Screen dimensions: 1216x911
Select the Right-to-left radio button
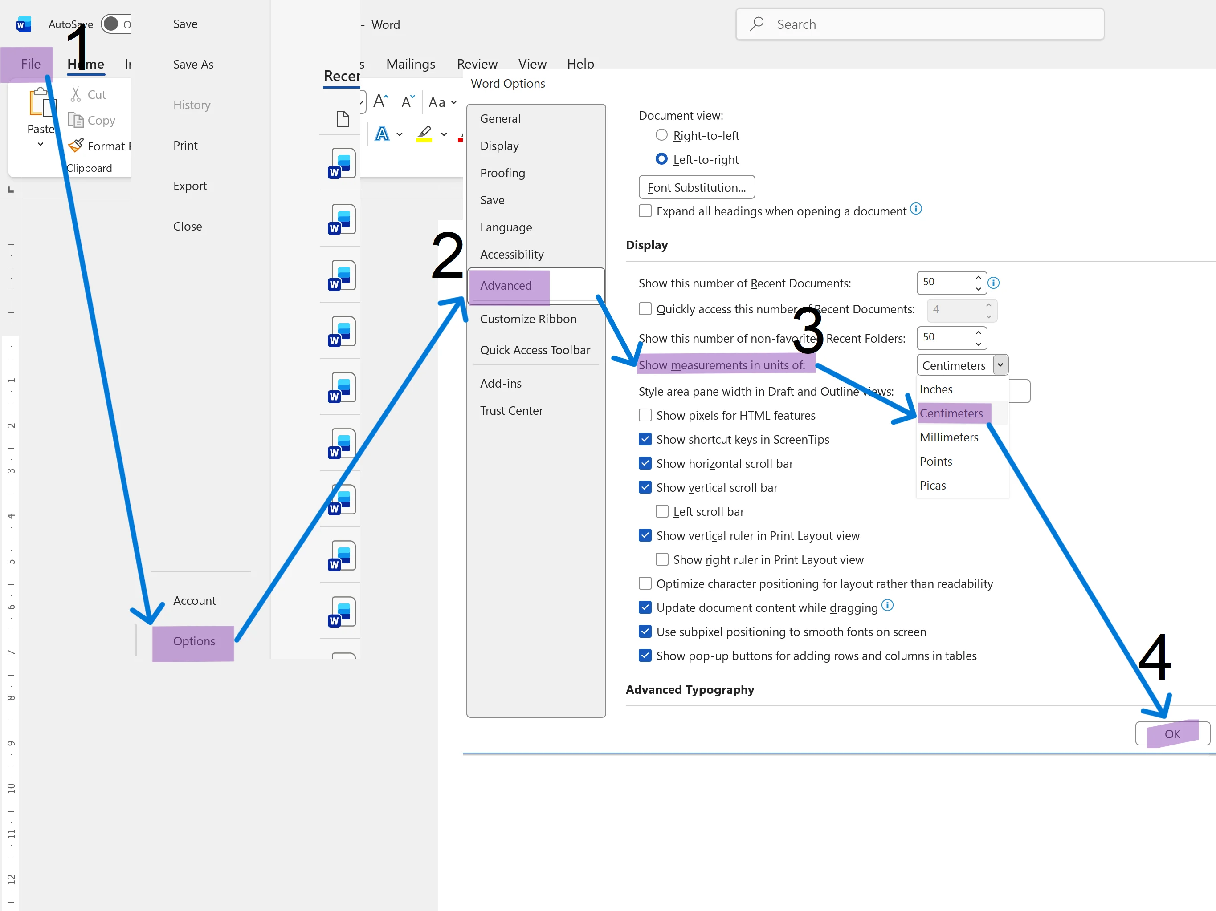(662, 135)
